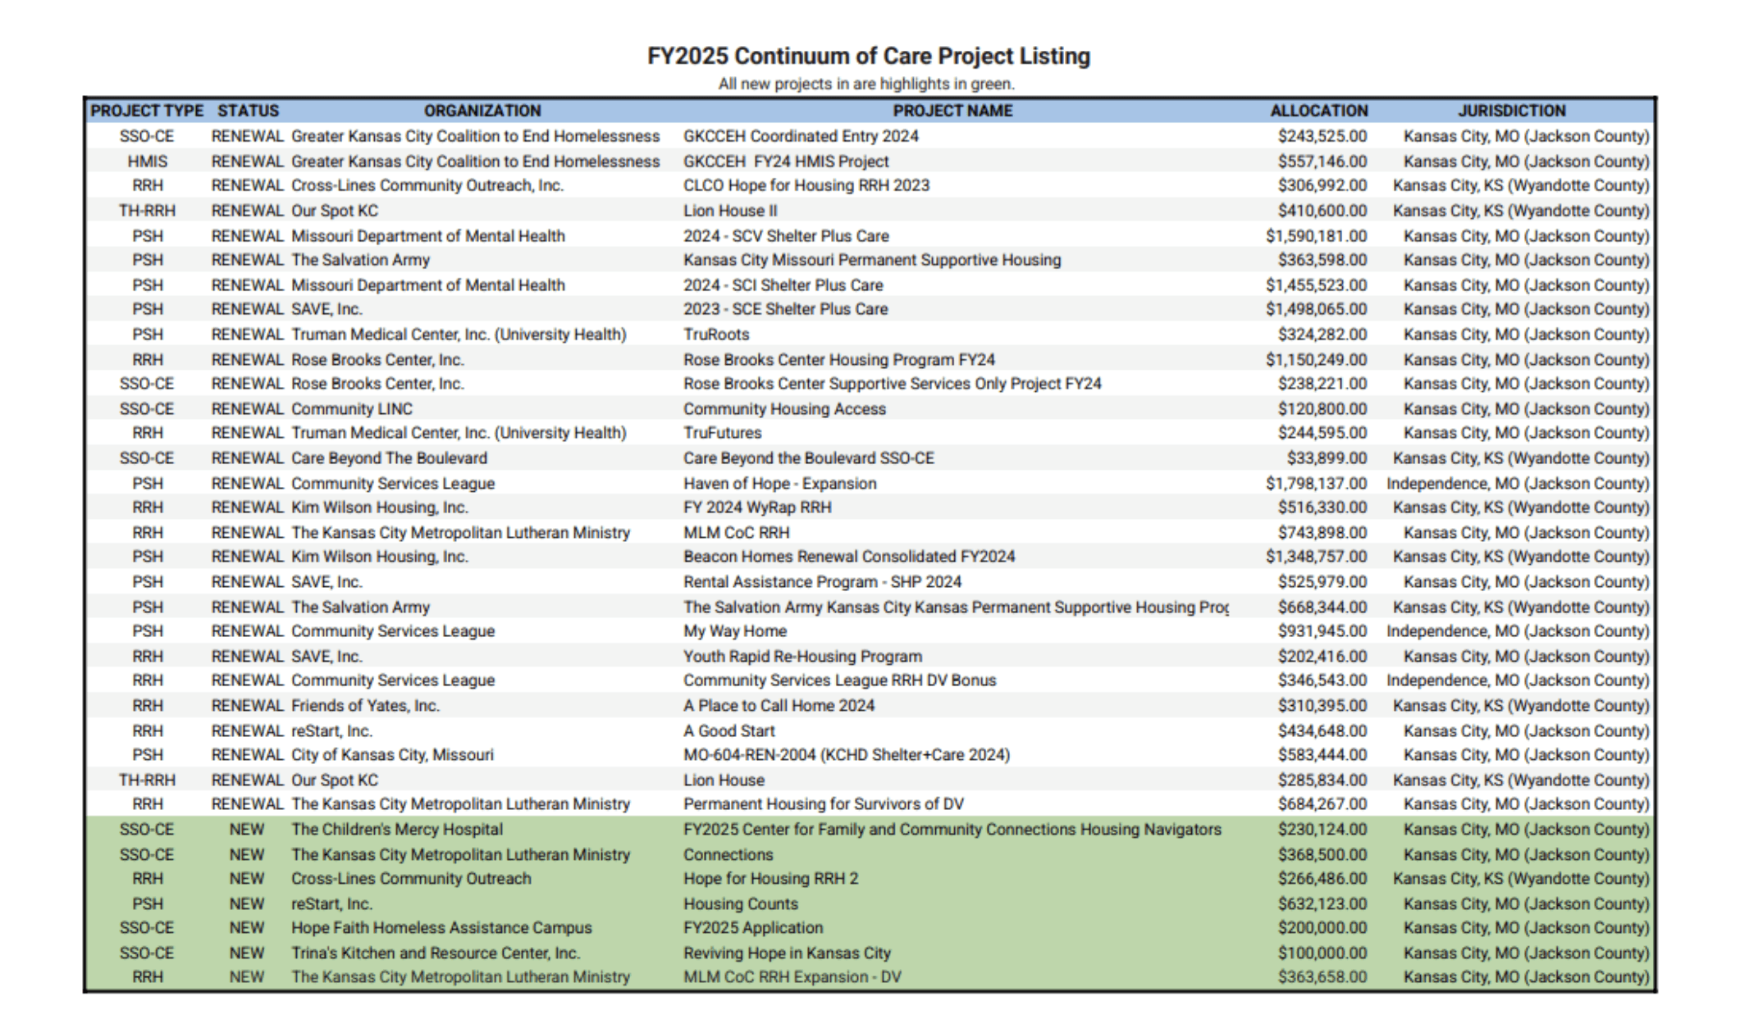Click the STATUS column header
Screen dimensions: 1740x1033
pos(248,111)
